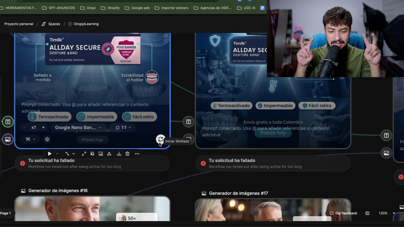Open the 1K resolution dropdown
The width and height of the screenshot is (404, 227).
tap(30, 139)
